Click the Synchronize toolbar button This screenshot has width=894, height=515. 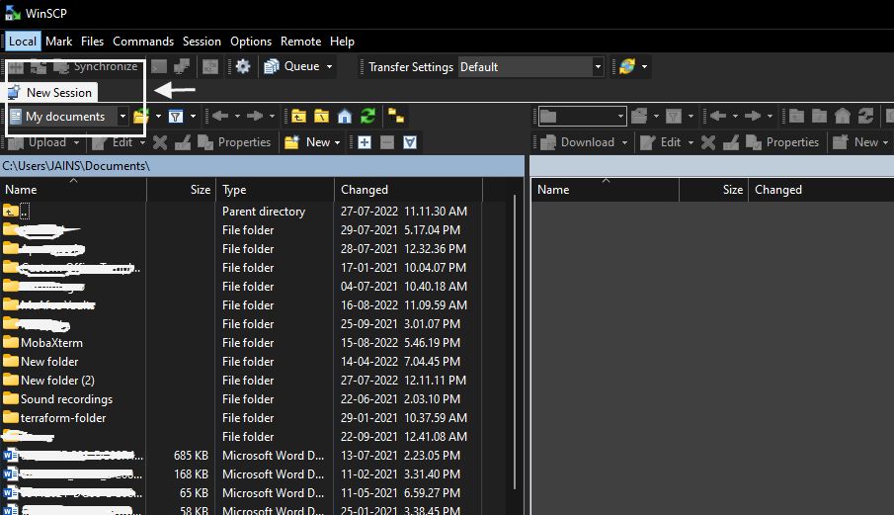point(96,67)
